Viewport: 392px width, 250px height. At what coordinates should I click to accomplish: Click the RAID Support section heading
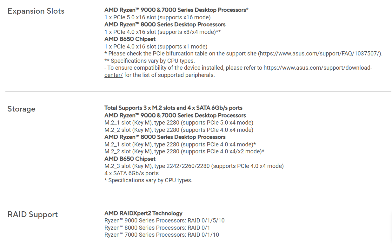click(33, 215)
